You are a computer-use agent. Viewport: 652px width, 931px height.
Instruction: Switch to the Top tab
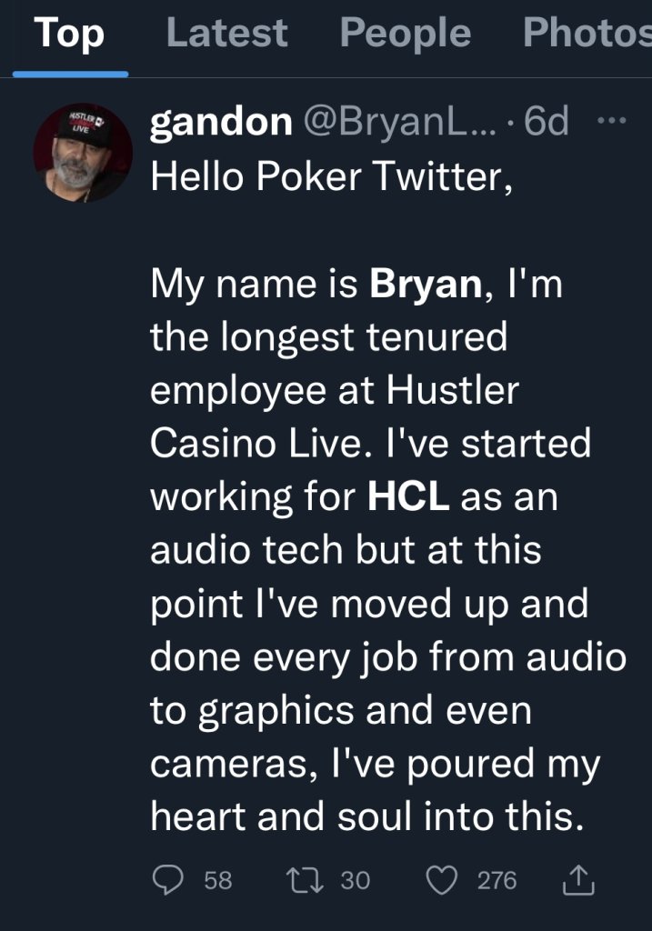(x=69, y=35)
